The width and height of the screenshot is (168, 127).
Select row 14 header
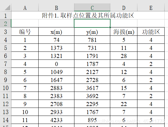[x=6, y=120]
